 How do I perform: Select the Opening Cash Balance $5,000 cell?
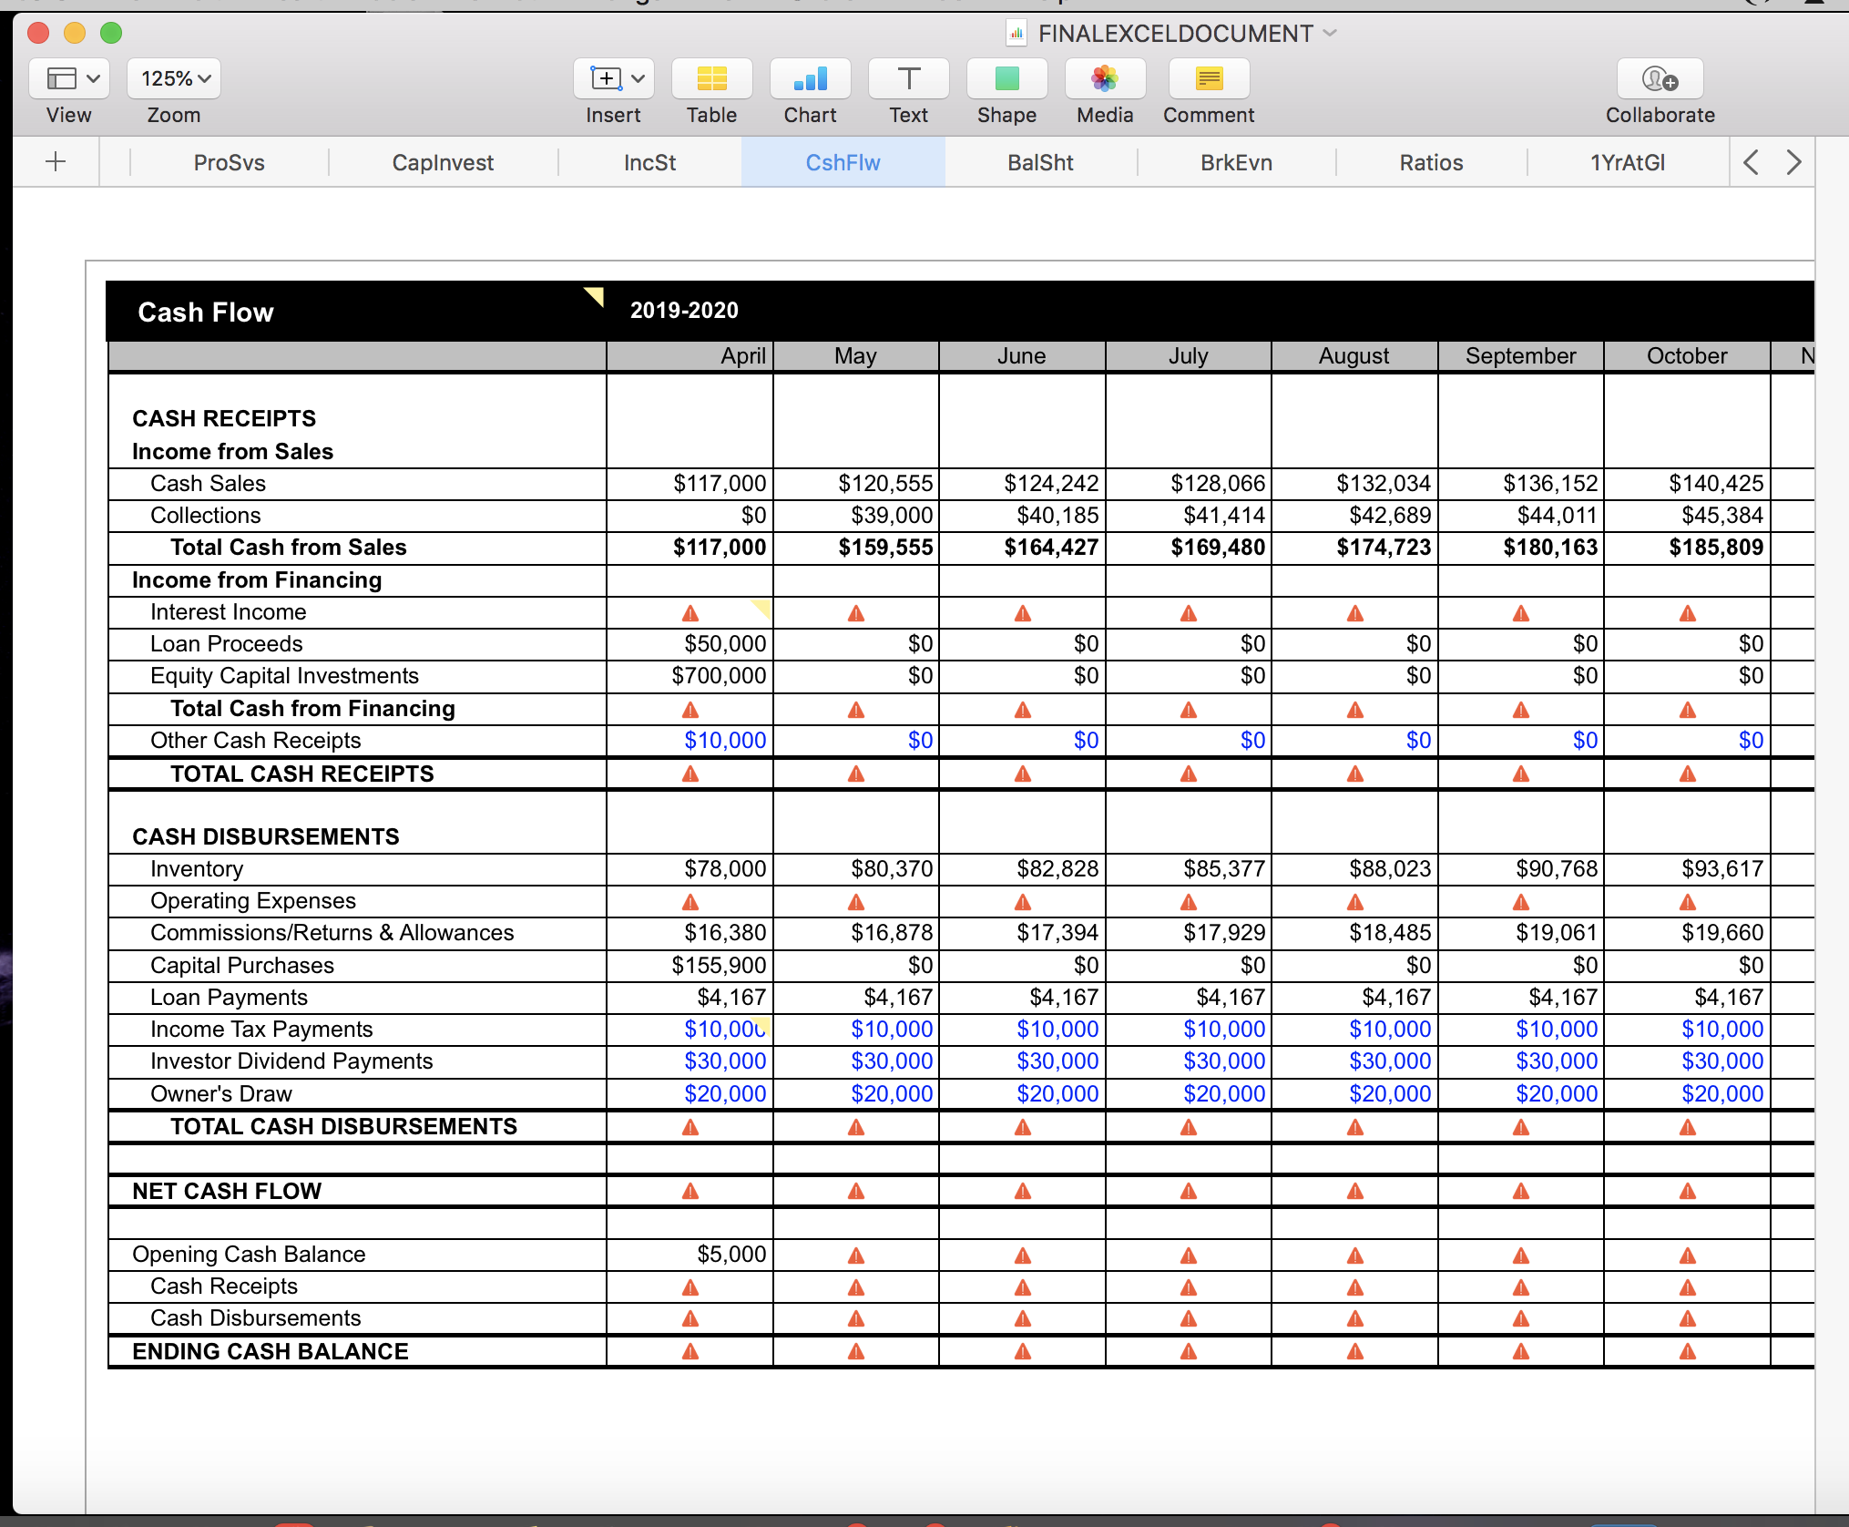[x=690, y=1255]
